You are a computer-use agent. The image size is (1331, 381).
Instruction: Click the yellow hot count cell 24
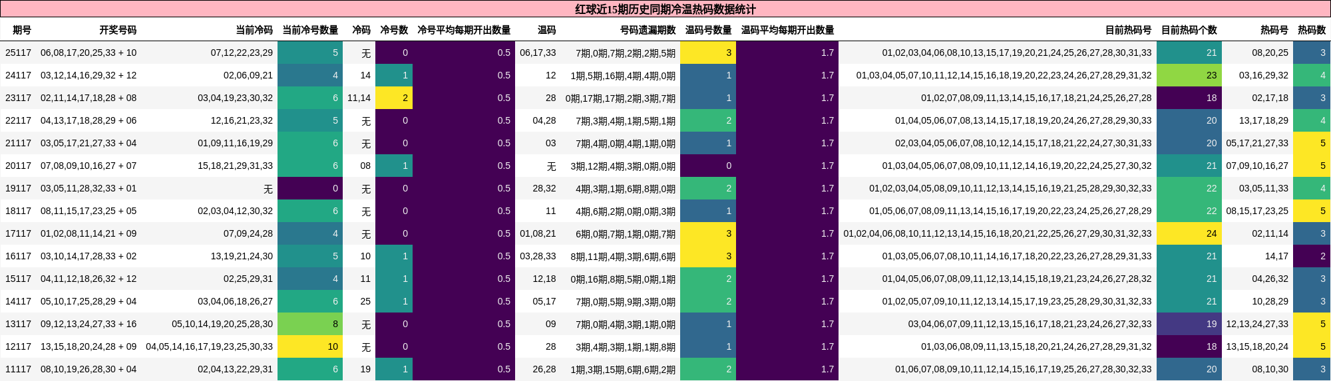pyautogui.click(x=1189, y=233)
